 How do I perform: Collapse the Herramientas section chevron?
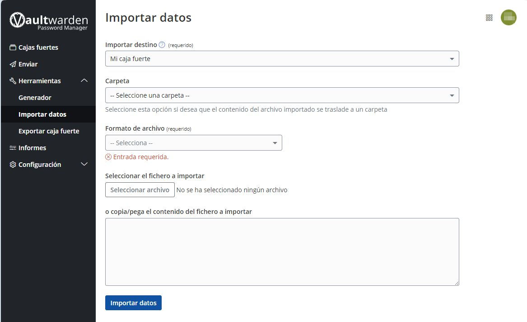(84, 81)
